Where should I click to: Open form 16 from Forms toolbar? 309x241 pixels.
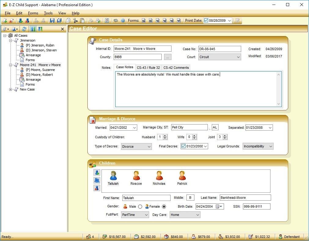coord(144,20)
